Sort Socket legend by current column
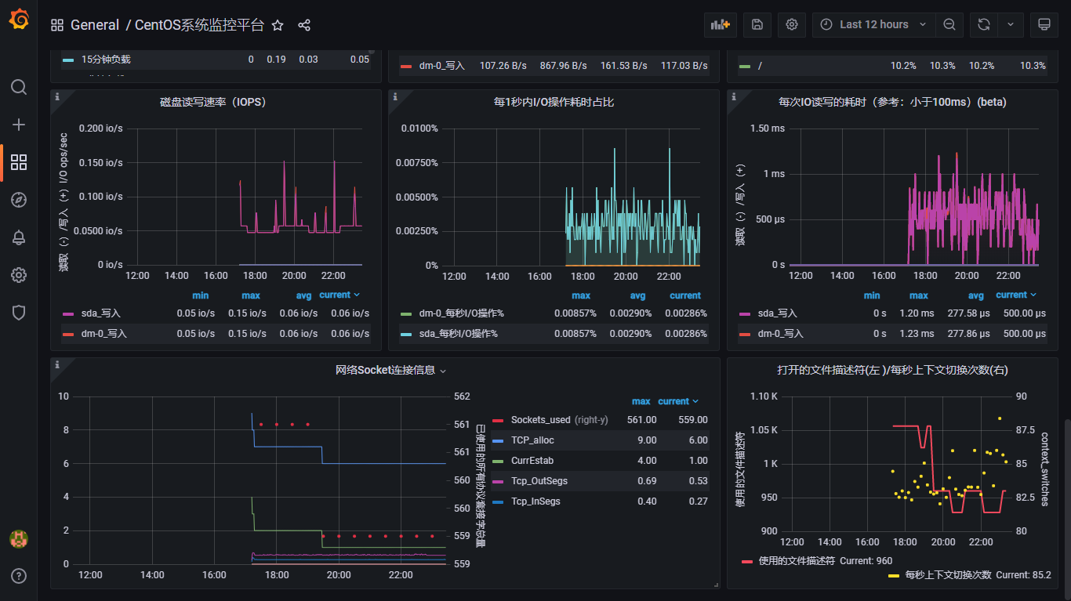Image resolution: width=1071 pixels, height=601 pixels. (x=678, y=401)
